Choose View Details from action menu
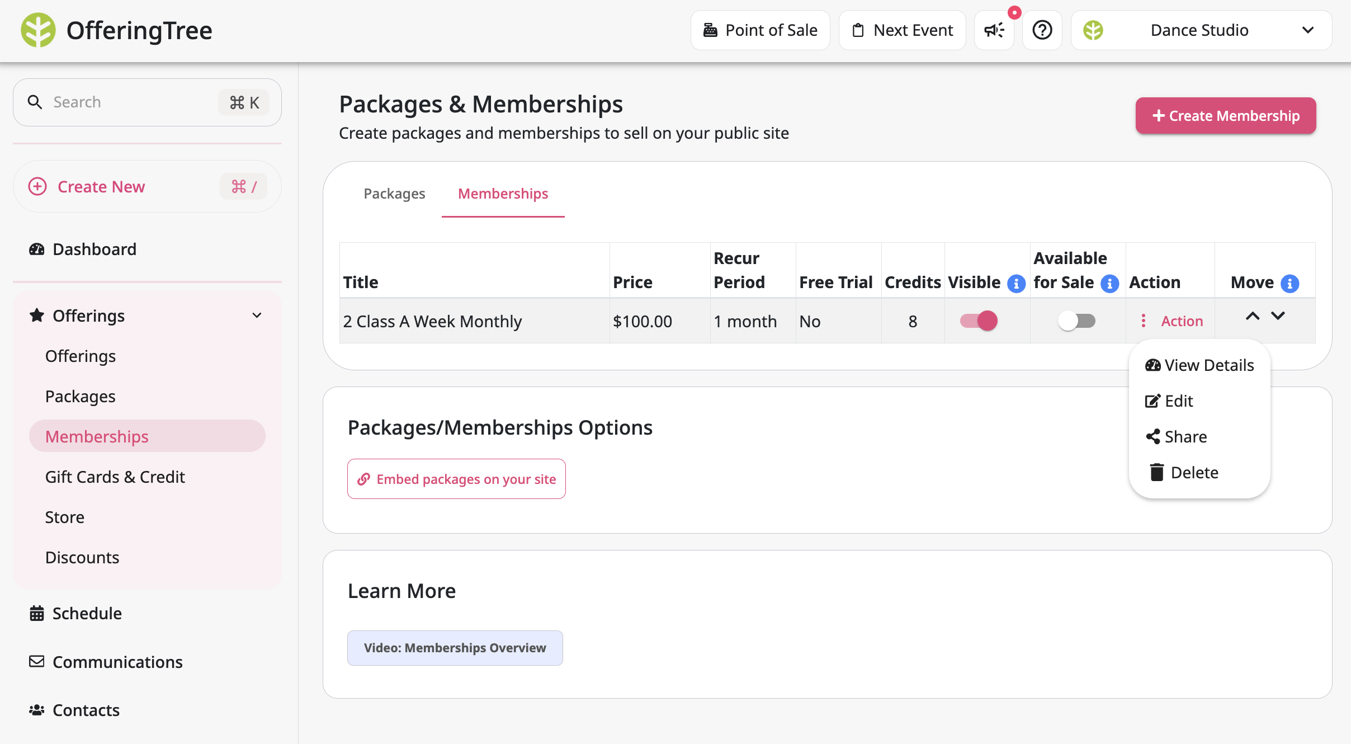 pos(1199,365)
